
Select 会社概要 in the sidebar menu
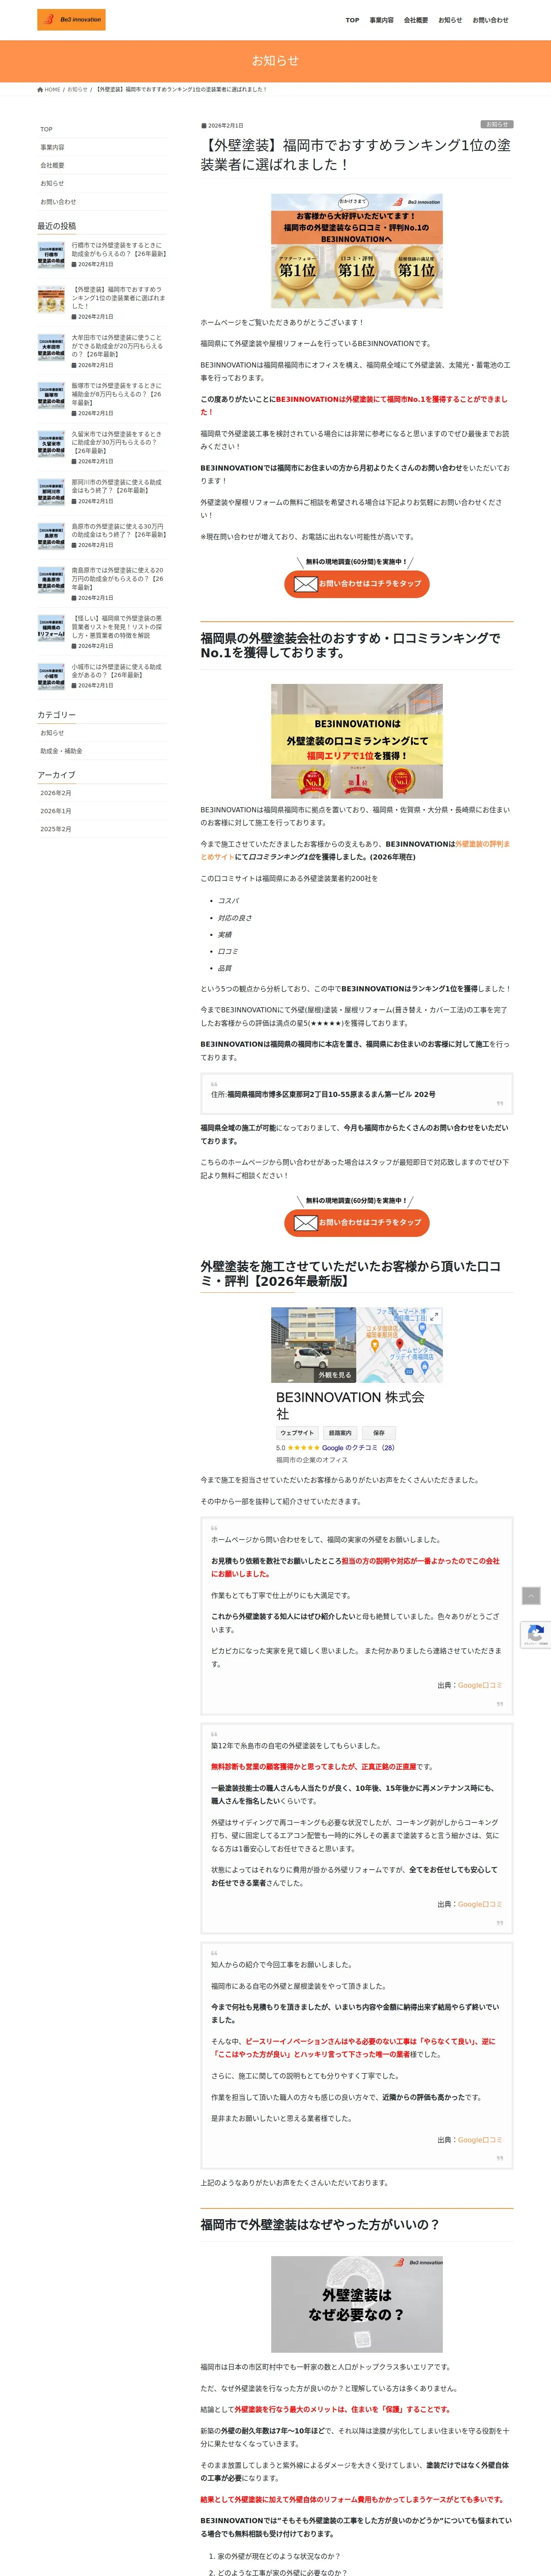[102, 165]
